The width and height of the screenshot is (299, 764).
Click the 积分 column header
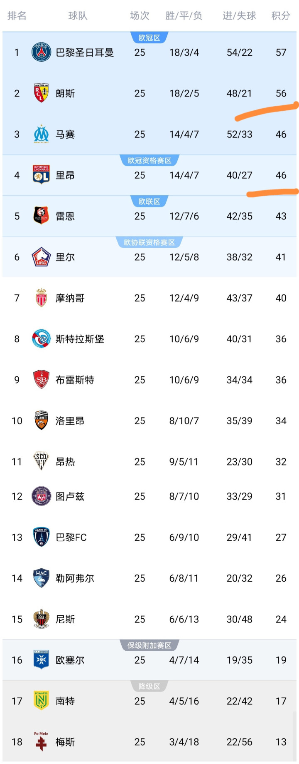click(x=281, y=16)
